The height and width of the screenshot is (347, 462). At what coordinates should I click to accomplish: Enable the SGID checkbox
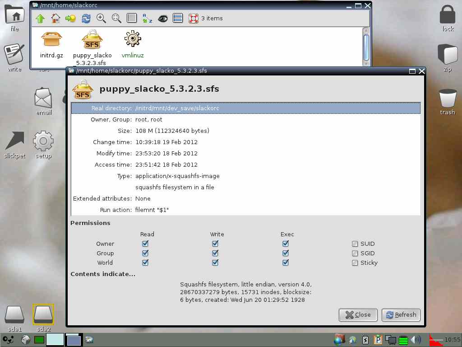point(355,253)
